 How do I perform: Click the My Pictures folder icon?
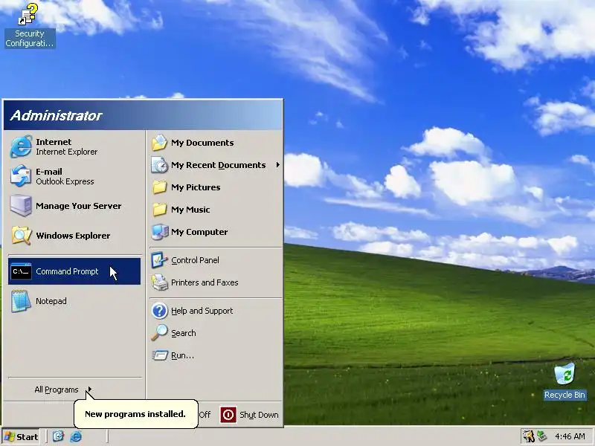[x=160, y=187]
